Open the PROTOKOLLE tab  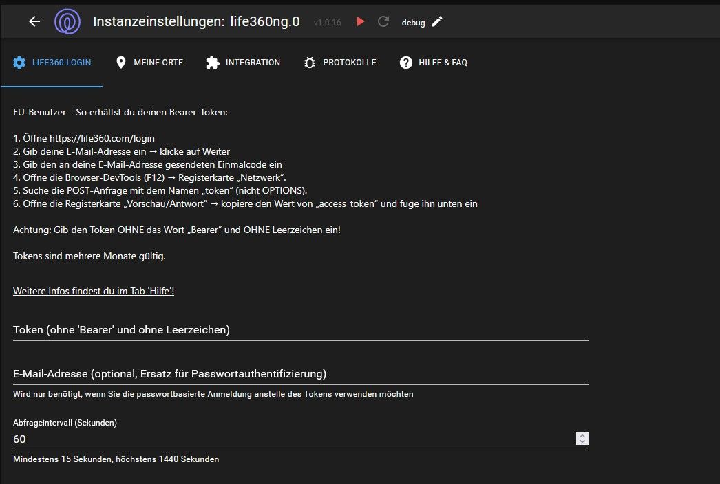coord(340,63)
